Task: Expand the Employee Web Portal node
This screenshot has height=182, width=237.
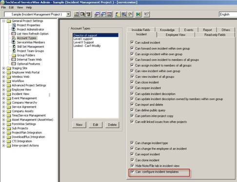Action: (x=3, y=72)
